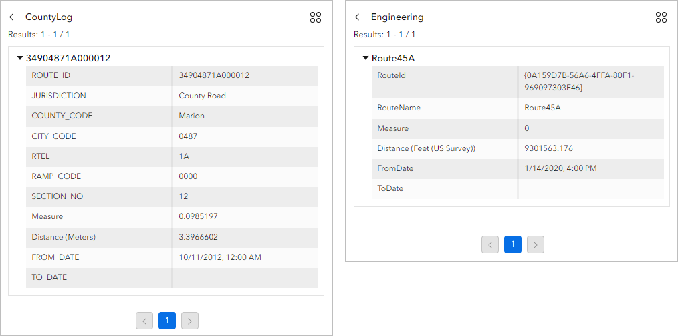Open the four-circle actions menu in Engineering panel
Screen dimensions: 678x336
(x=661, y=17)
